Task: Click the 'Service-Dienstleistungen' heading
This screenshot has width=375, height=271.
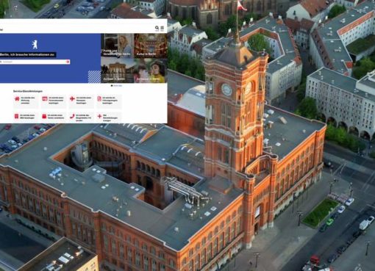Action: (x=28, y=91)
